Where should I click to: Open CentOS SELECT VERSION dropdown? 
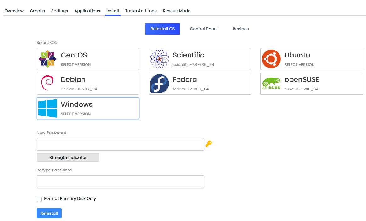76,64
